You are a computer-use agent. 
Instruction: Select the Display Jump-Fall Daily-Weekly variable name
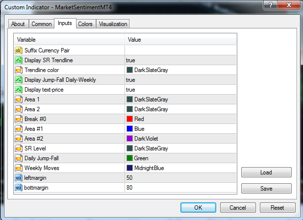60,80
